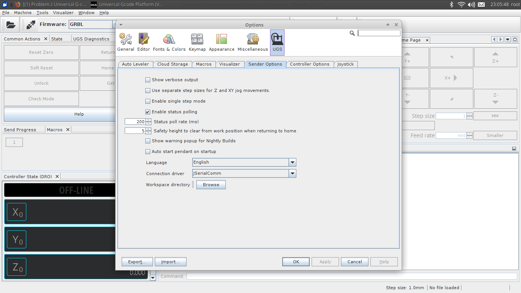Maximize the jog panel group

[x=515, y=39]
